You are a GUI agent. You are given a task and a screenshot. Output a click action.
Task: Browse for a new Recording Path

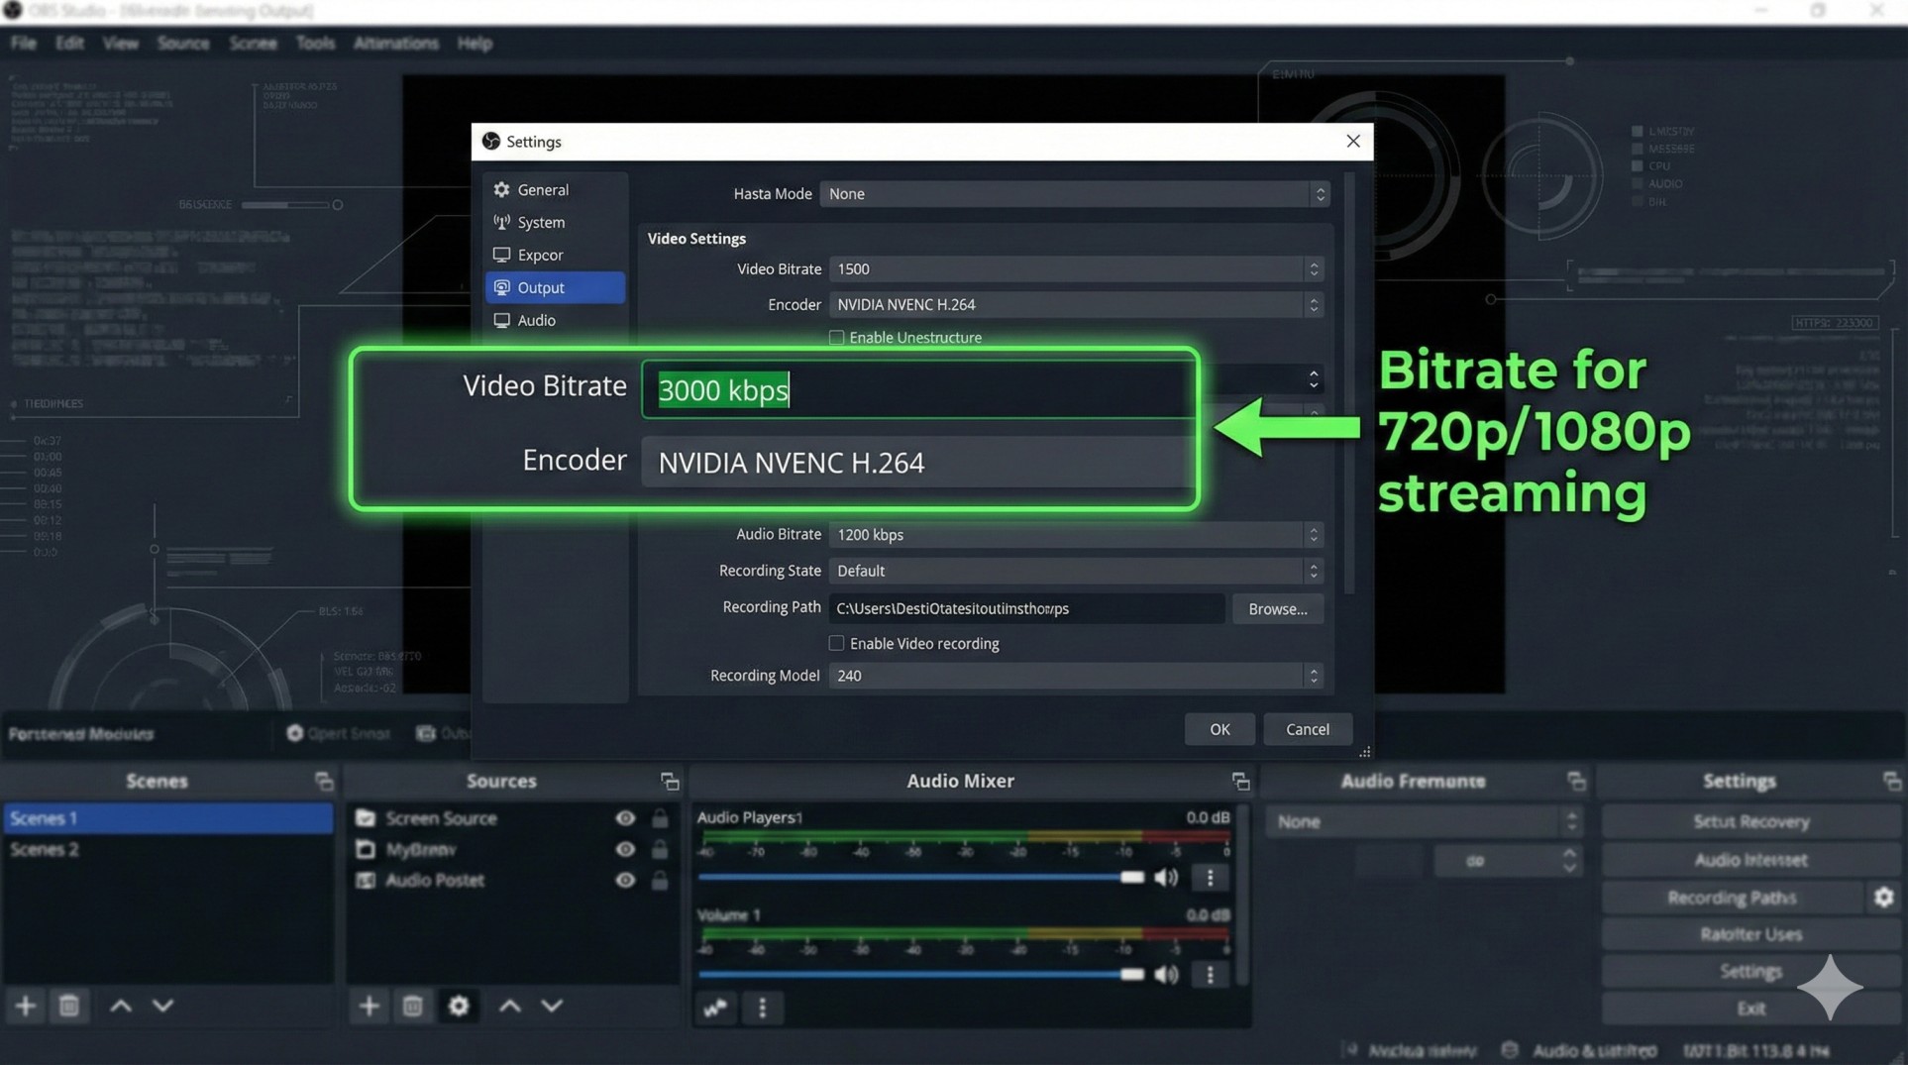click(x=1277, y=608)
